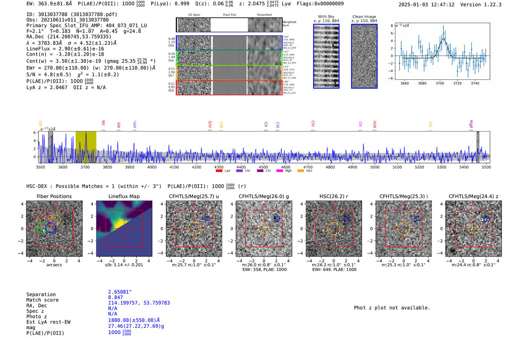This screenshot has height=359, width=528.
Task: Click the yellow highlighted band near 3700
Action: [86, 147]
